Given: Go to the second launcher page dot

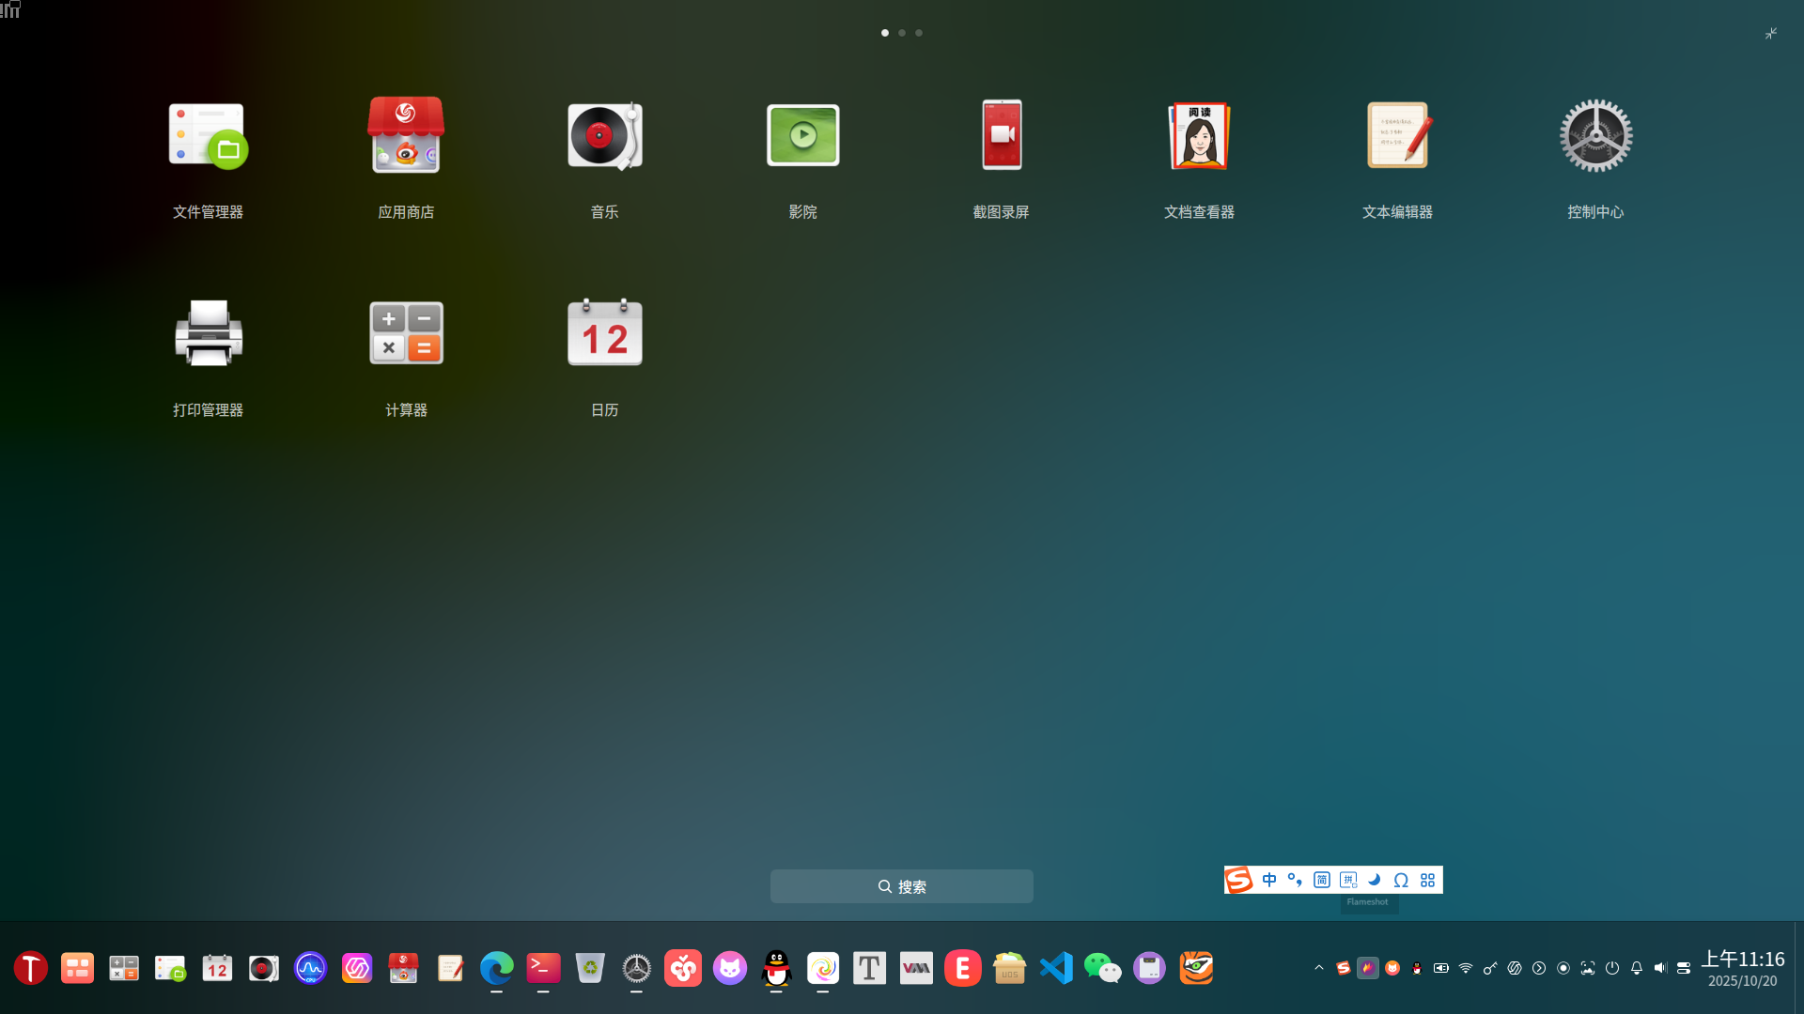Looking at the screenshot, I should click(902, 33).
